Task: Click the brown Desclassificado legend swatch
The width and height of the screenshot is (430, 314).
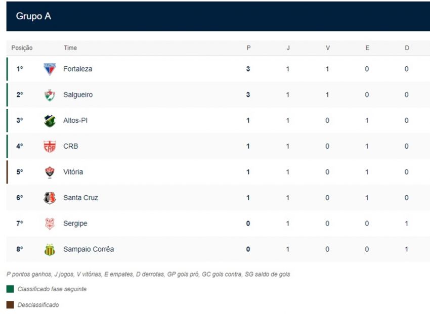Action: click(10, 305)
